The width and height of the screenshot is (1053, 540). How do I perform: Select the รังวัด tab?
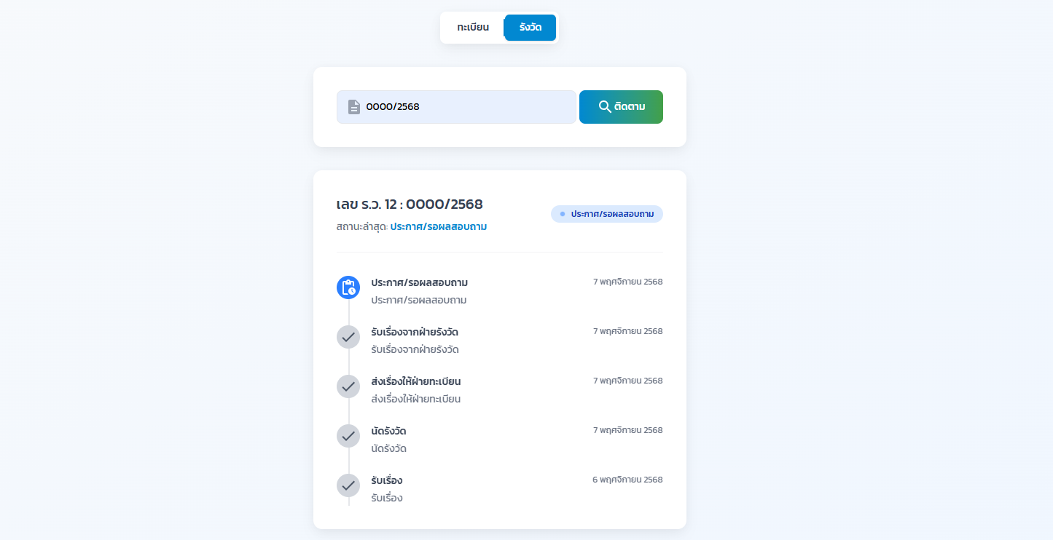531,28
